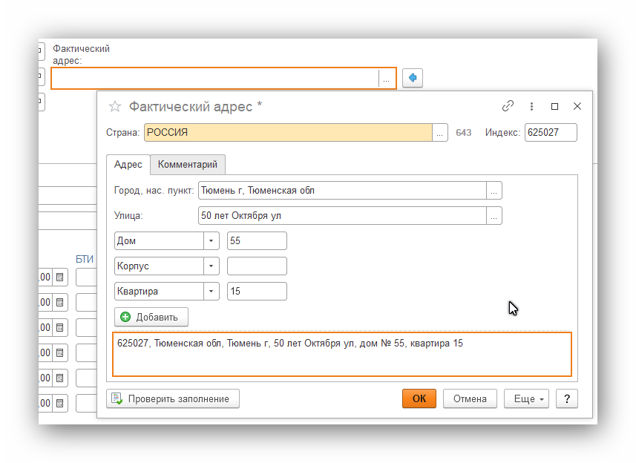Image resolution: width=636 pixels, height=463 pixels.
Task: Expand the Корпус type dropdown
Action: coord(212,266)
